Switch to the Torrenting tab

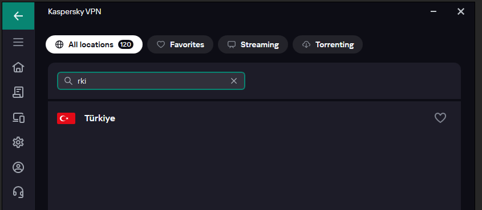pyautogui.click(x=327, y=44)
